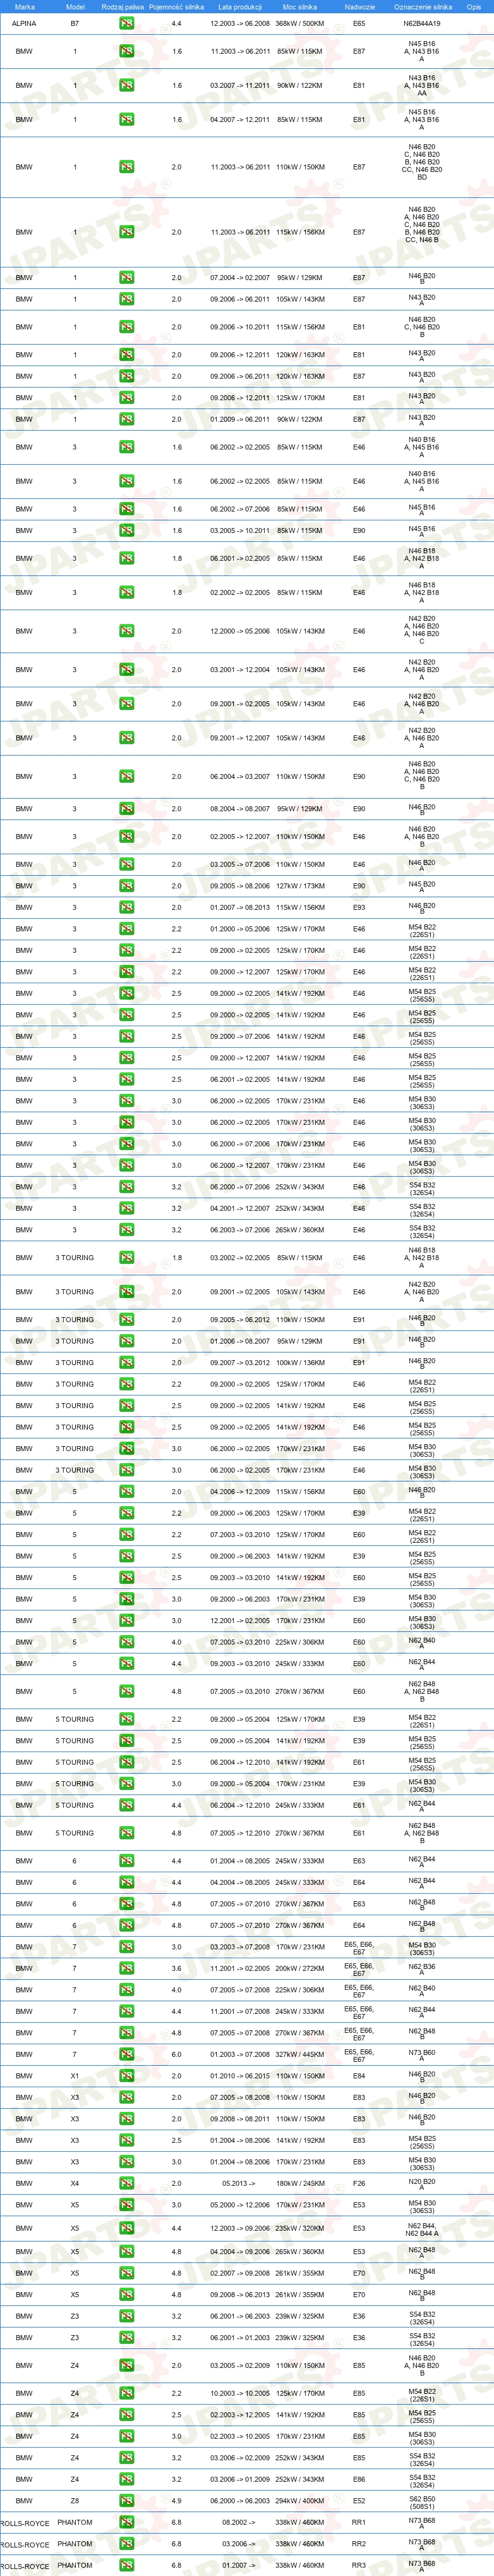The image size is (494, 2576).
Task: Select the X1 model cell
Action: pyautogui.click(x=75, y=2075)
